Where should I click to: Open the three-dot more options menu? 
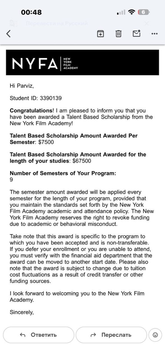click(155, 34)
